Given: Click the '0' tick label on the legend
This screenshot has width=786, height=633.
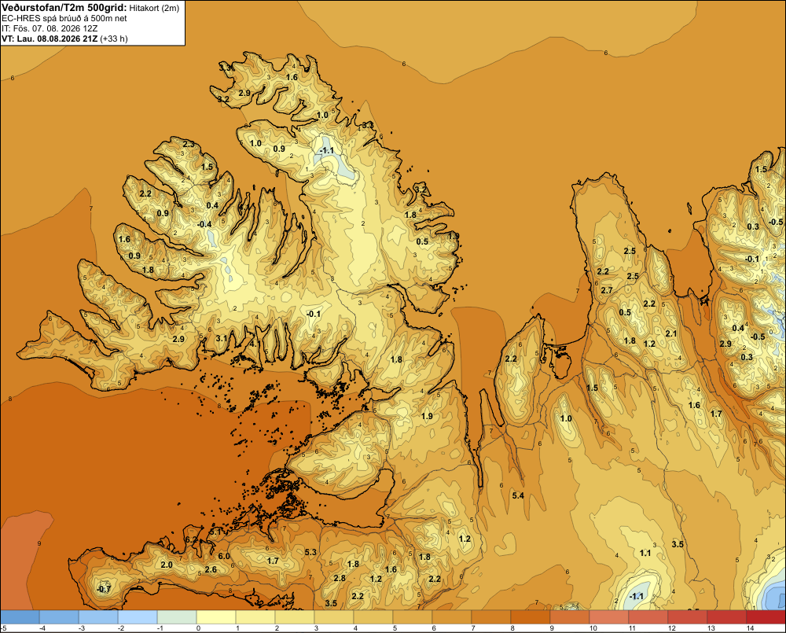Looking at the screenshot, I should point(199,628).
